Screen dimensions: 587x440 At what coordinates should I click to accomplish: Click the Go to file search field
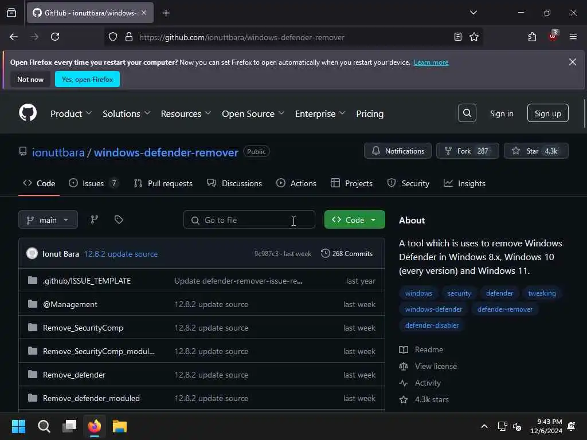(249, 219)
